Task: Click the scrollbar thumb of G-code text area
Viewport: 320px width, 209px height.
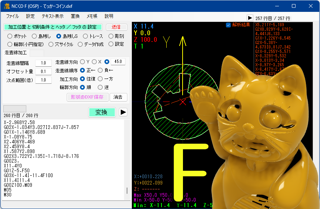Action: [x=127, y=190]
